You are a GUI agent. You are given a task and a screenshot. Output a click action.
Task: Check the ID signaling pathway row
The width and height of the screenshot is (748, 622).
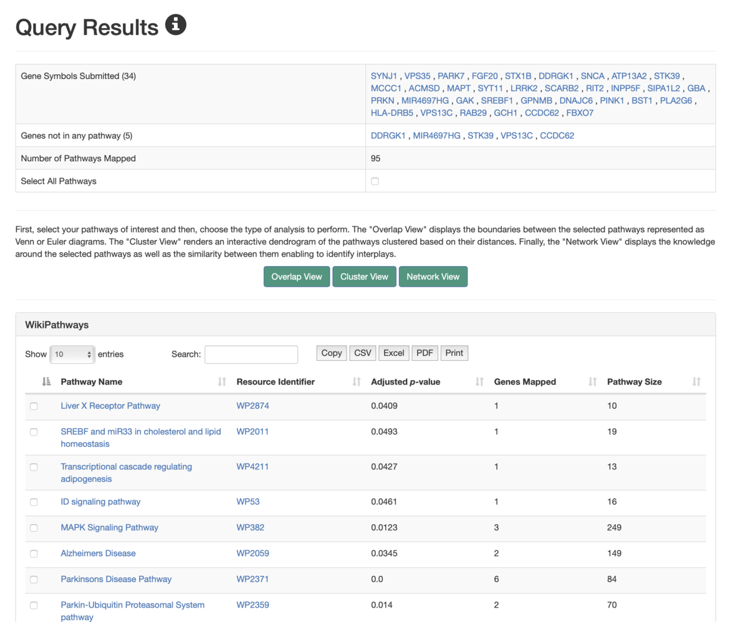(34, 502)
